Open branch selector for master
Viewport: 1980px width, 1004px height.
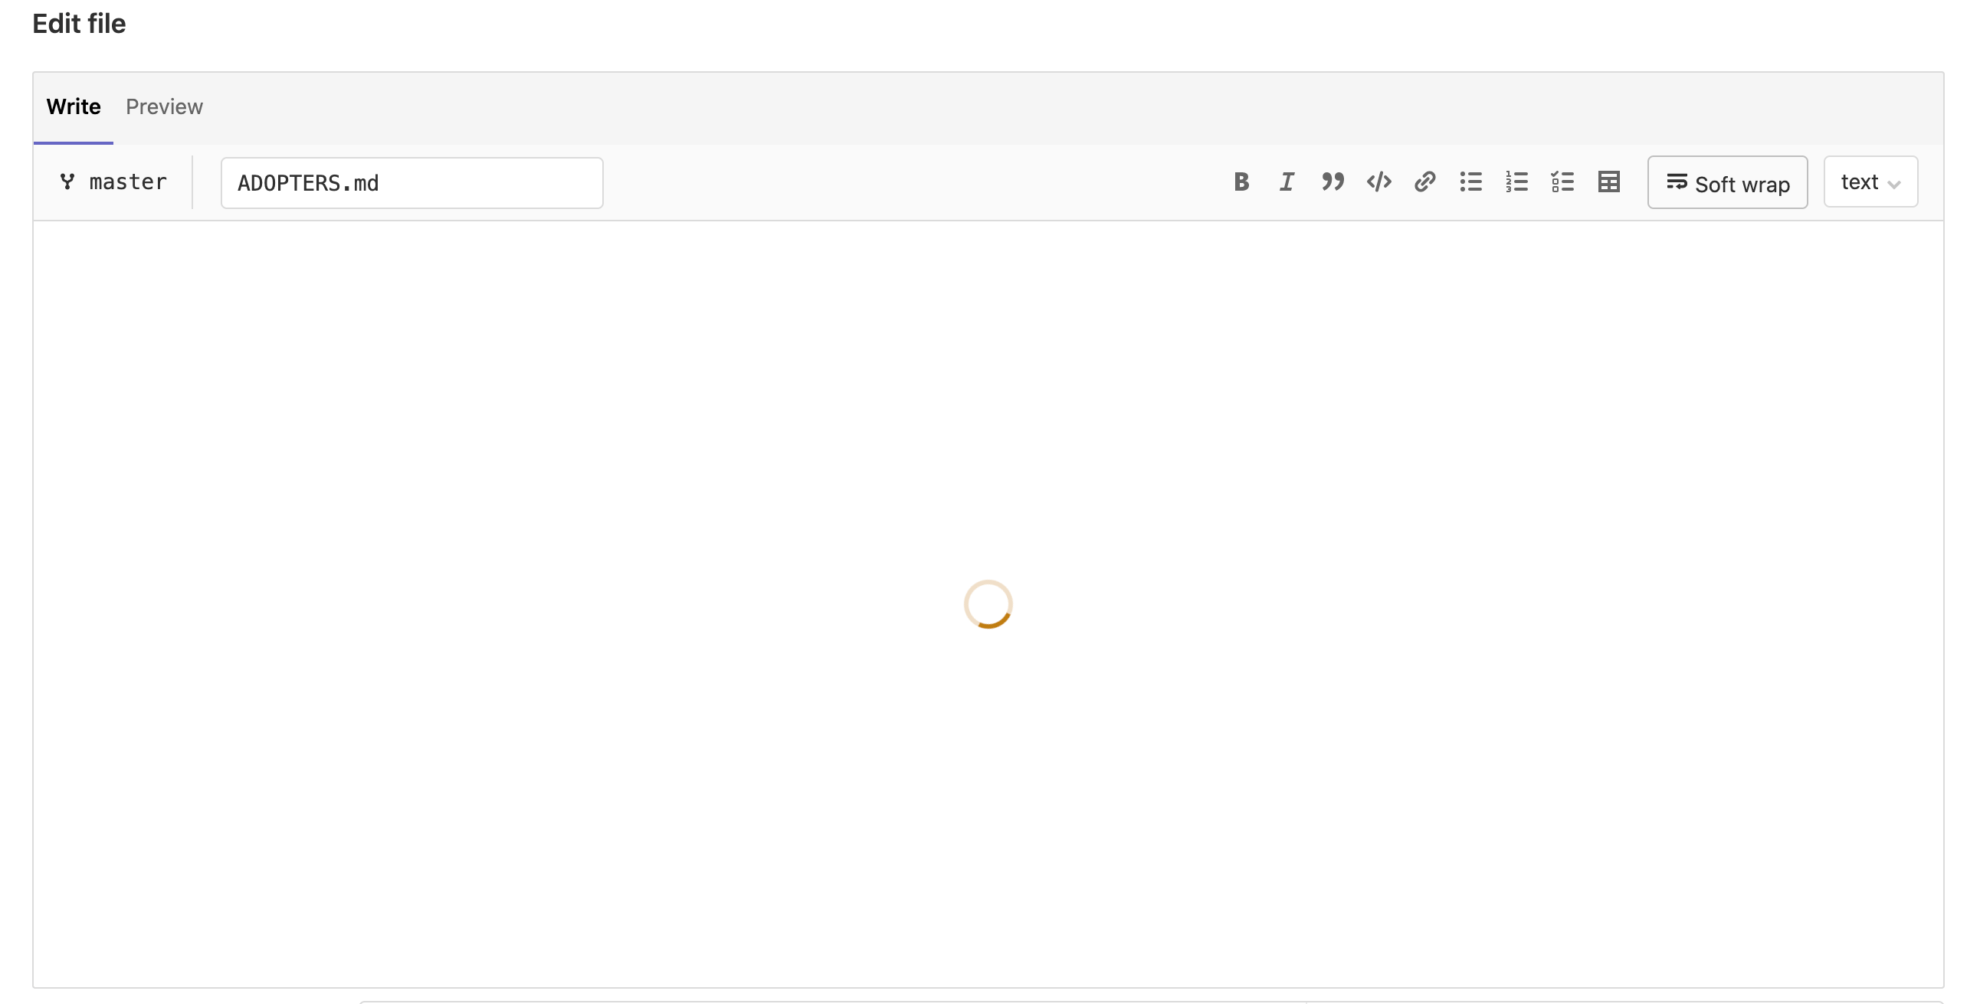(113, 182)
